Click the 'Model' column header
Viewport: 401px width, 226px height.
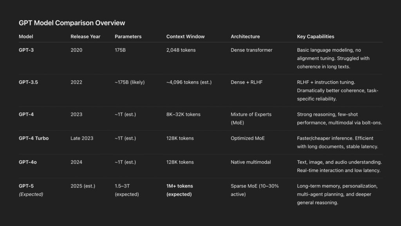[26, 36]
